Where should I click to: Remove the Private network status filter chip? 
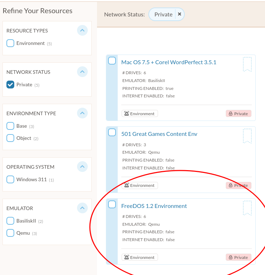[179, 14]
